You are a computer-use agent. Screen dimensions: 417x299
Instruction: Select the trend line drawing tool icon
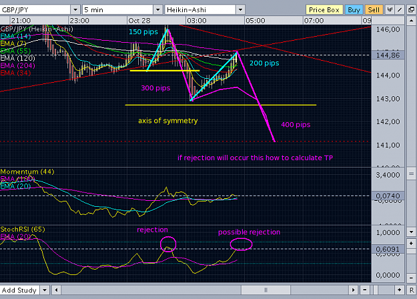400,10
